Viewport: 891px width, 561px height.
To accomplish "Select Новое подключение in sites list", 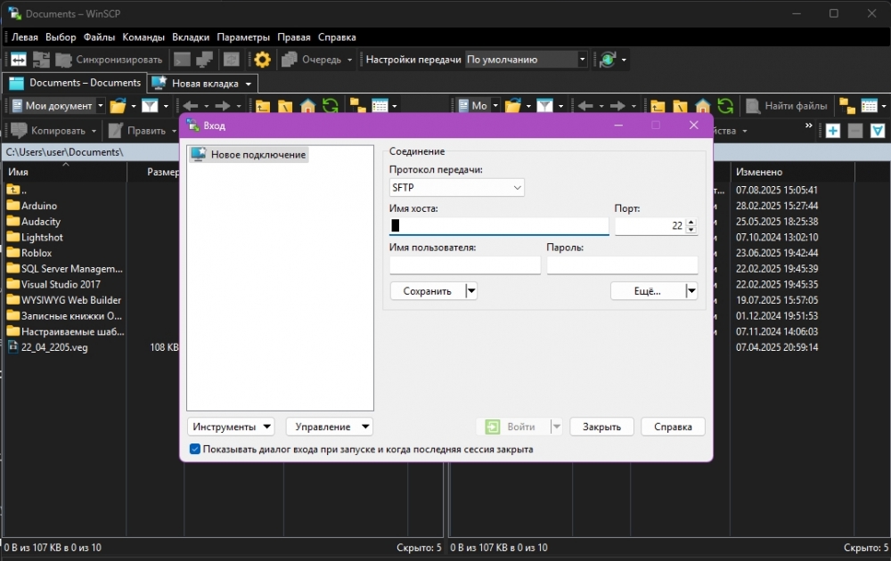I will coord(249,154).
